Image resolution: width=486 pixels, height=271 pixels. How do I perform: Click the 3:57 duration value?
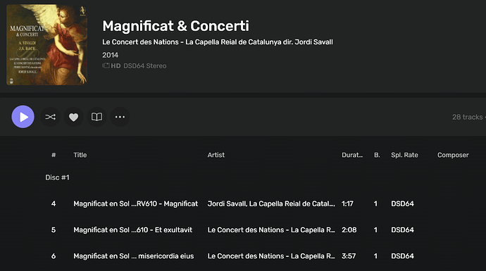[349, 256]
